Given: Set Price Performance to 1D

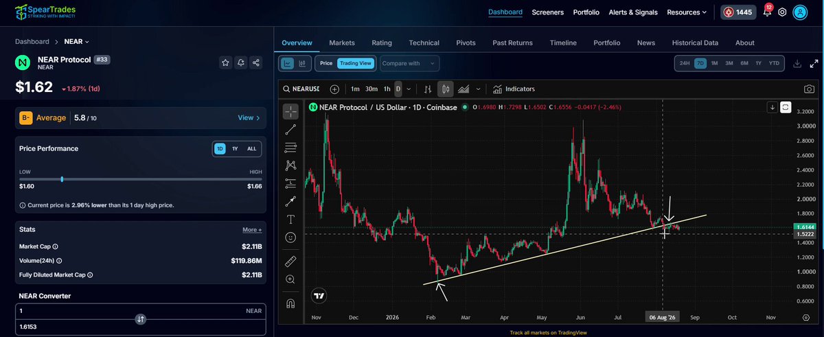Looking at the screenshot, I should (x=220, y=148).
